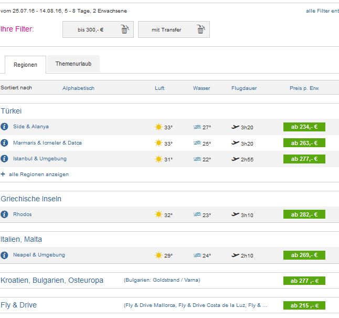Click 'alle Filter entfernen' link
Image resolution: width=339 pixels, height=318 pixels.
[322, 11]
